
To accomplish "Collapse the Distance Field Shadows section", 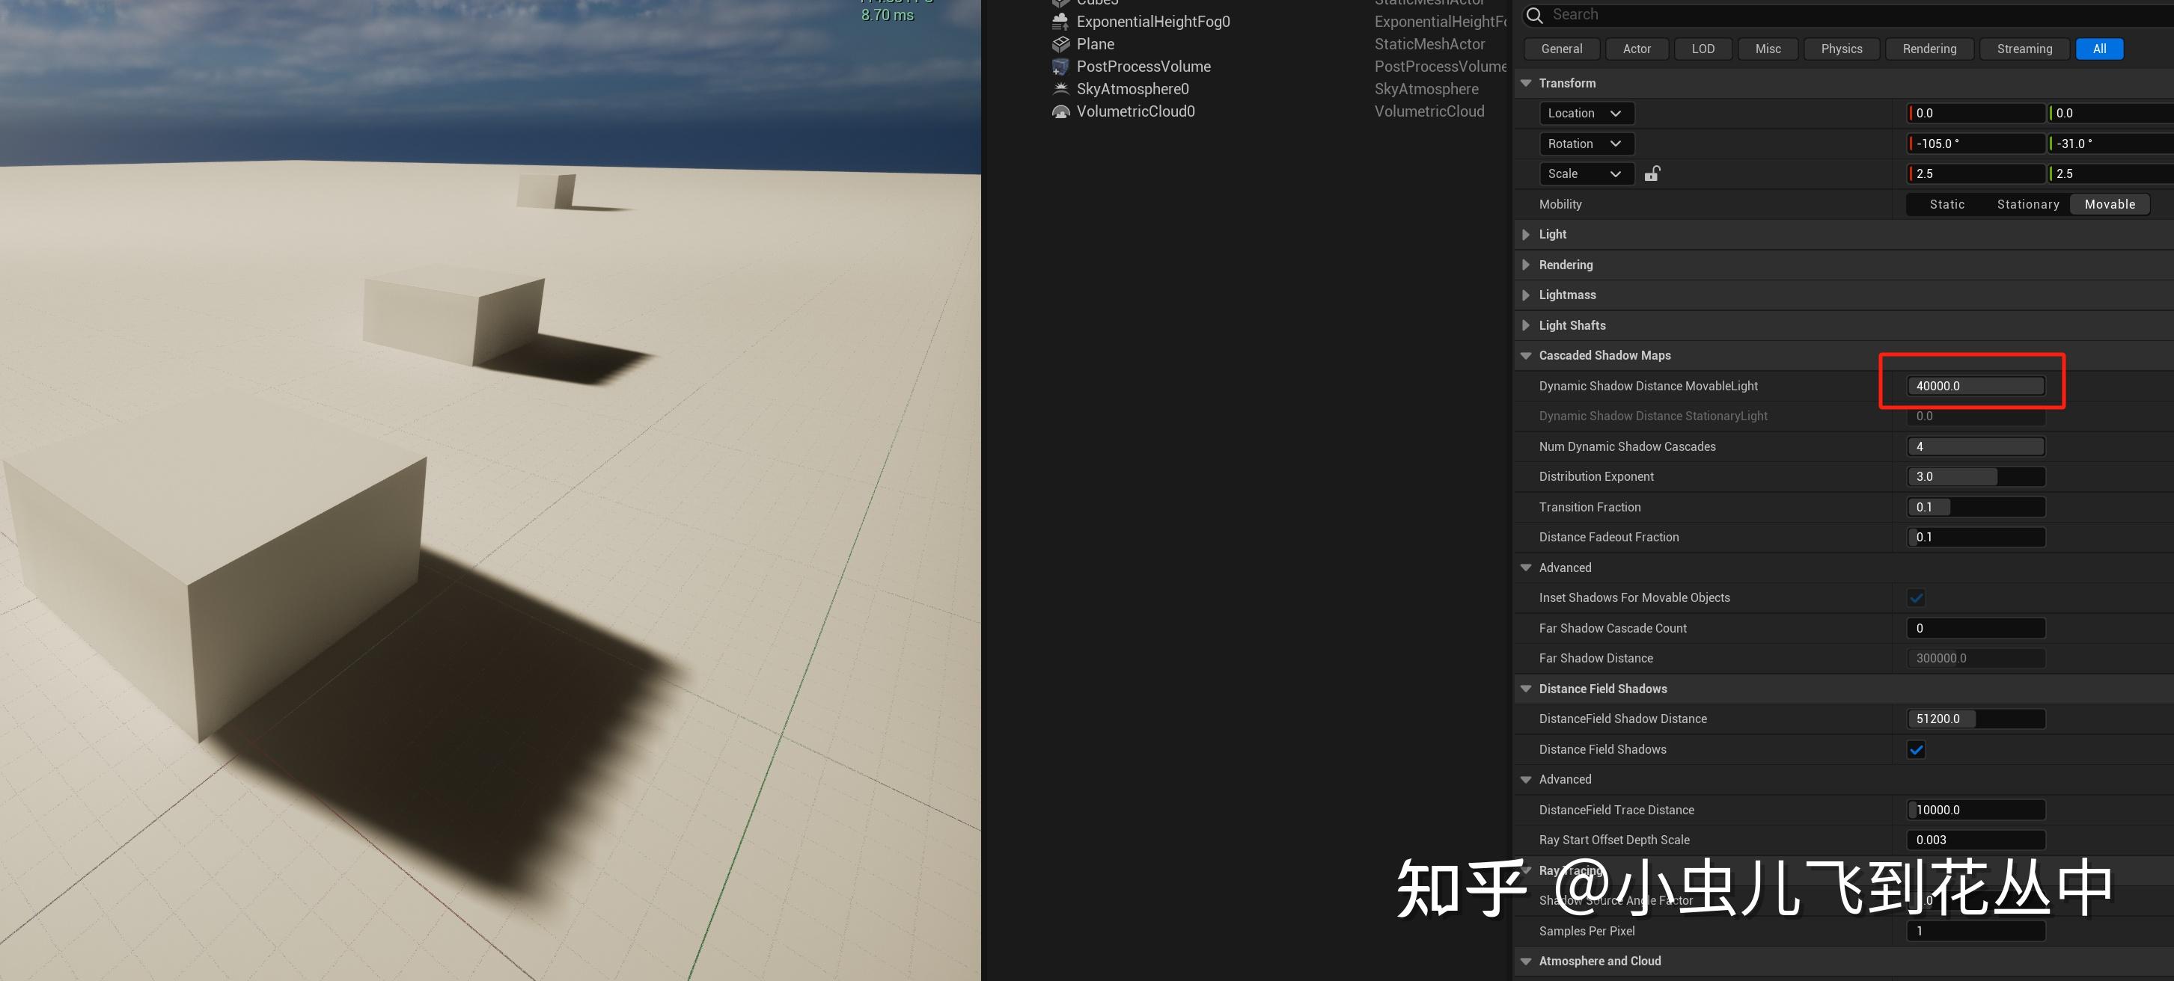I will coord(1526,689).
